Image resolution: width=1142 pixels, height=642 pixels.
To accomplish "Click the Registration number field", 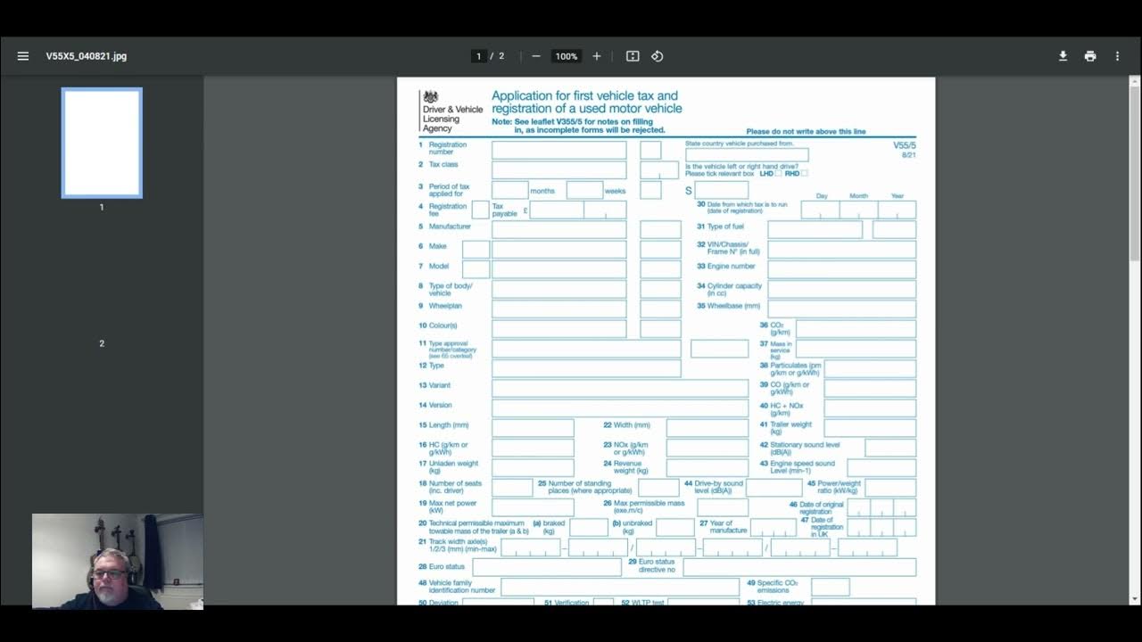I will pyautogui.click(x=559, y=150).
